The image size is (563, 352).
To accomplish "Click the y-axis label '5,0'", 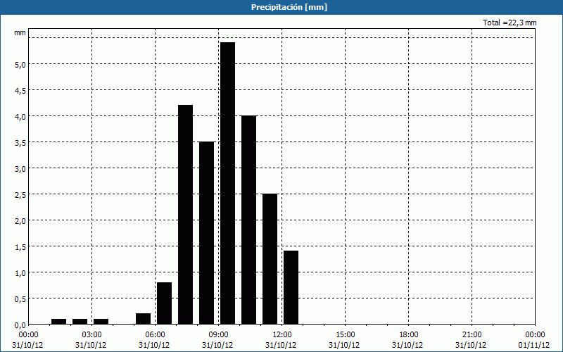I will point(20,65).
